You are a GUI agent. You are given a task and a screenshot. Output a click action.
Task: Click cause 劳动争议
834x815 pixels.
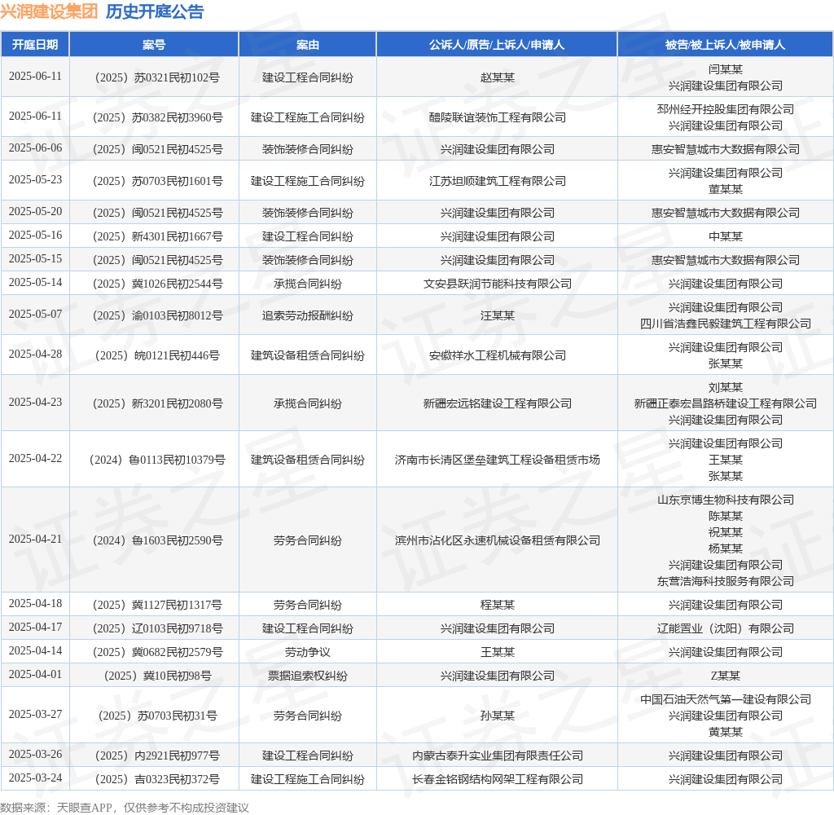pyautogui.click(x=307, y=652)
